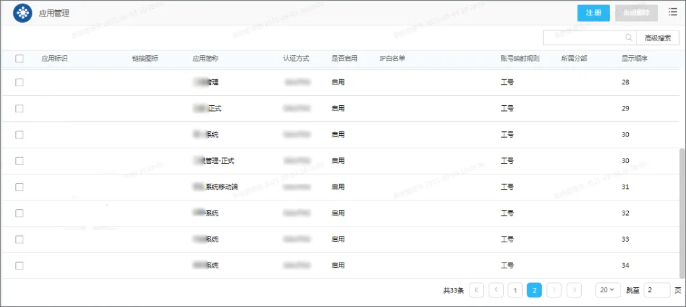Click the magnifier search icon
Viewport: 686px width, 307px height.
(x=629, y=38)
